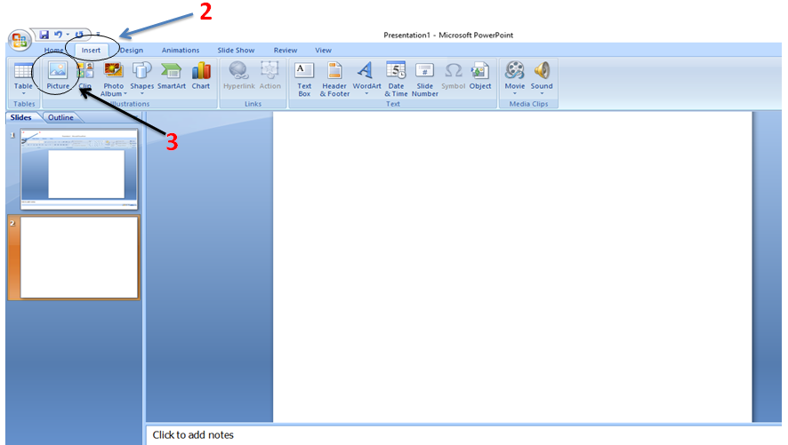
Task: Click the Save icon in quick access
Action: (44, 35)
